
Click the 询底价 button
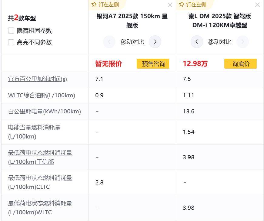coord(240,64)
